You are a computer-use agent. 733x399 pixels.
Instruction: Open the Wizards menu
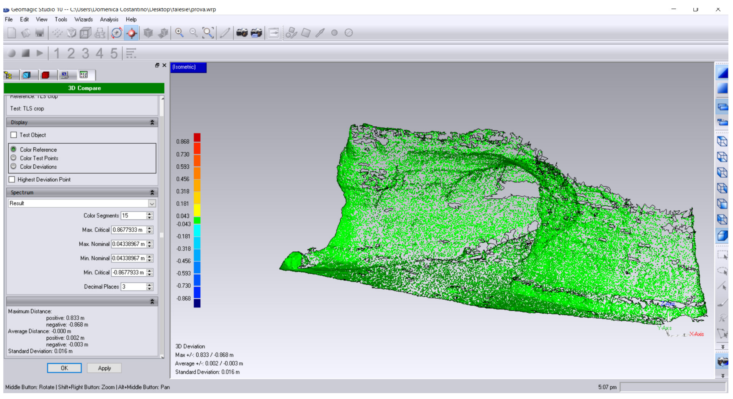point(84,20)
